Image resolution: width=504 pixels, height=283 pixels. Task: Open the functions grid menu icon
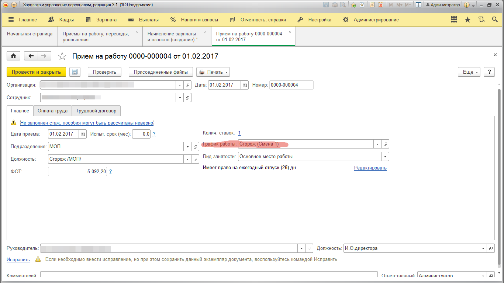point(454,20)
